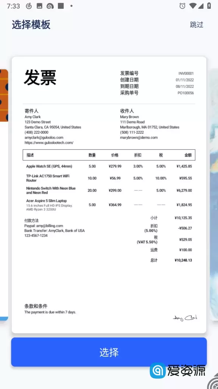Tap the invoice table header row 描述

(109, 155)
